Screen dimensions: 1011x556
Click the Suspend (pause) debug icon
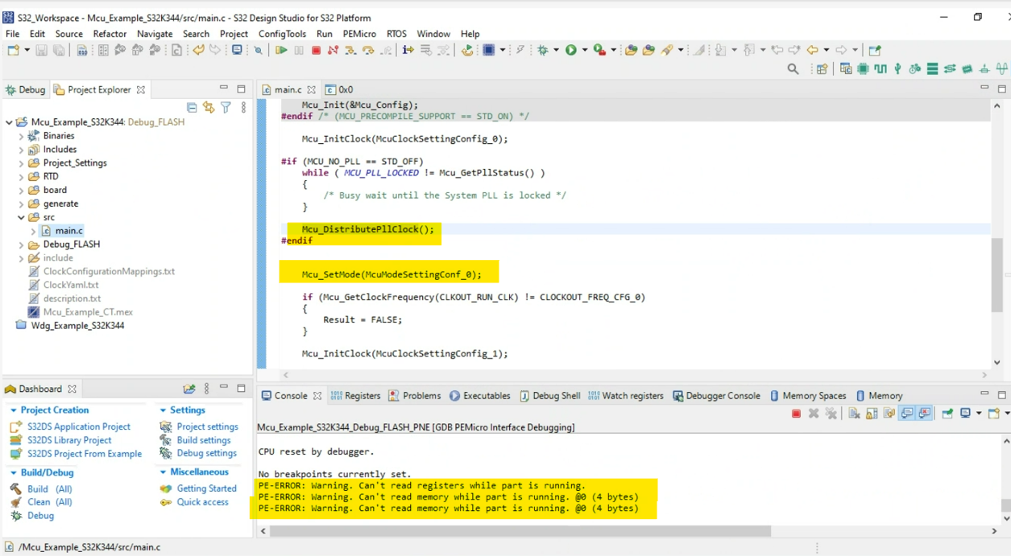tap(298, 49)
